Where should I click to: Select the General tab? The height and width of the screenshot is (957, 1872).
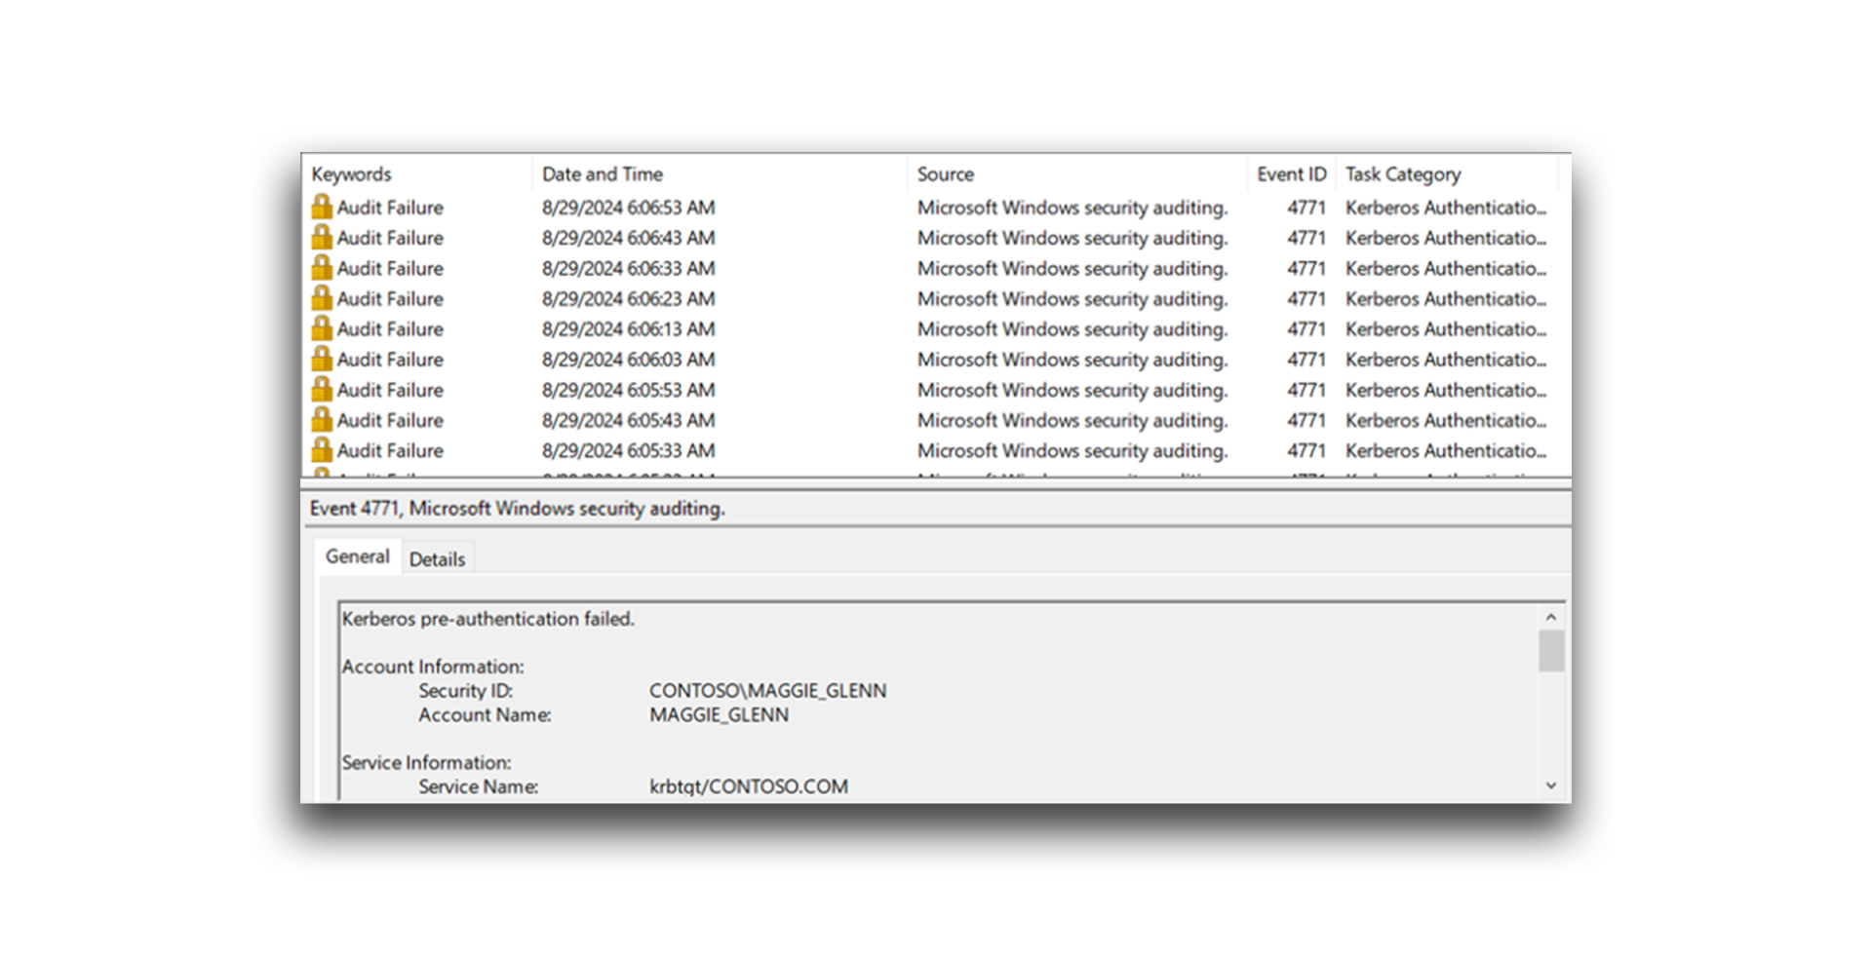tap(358, 556)
